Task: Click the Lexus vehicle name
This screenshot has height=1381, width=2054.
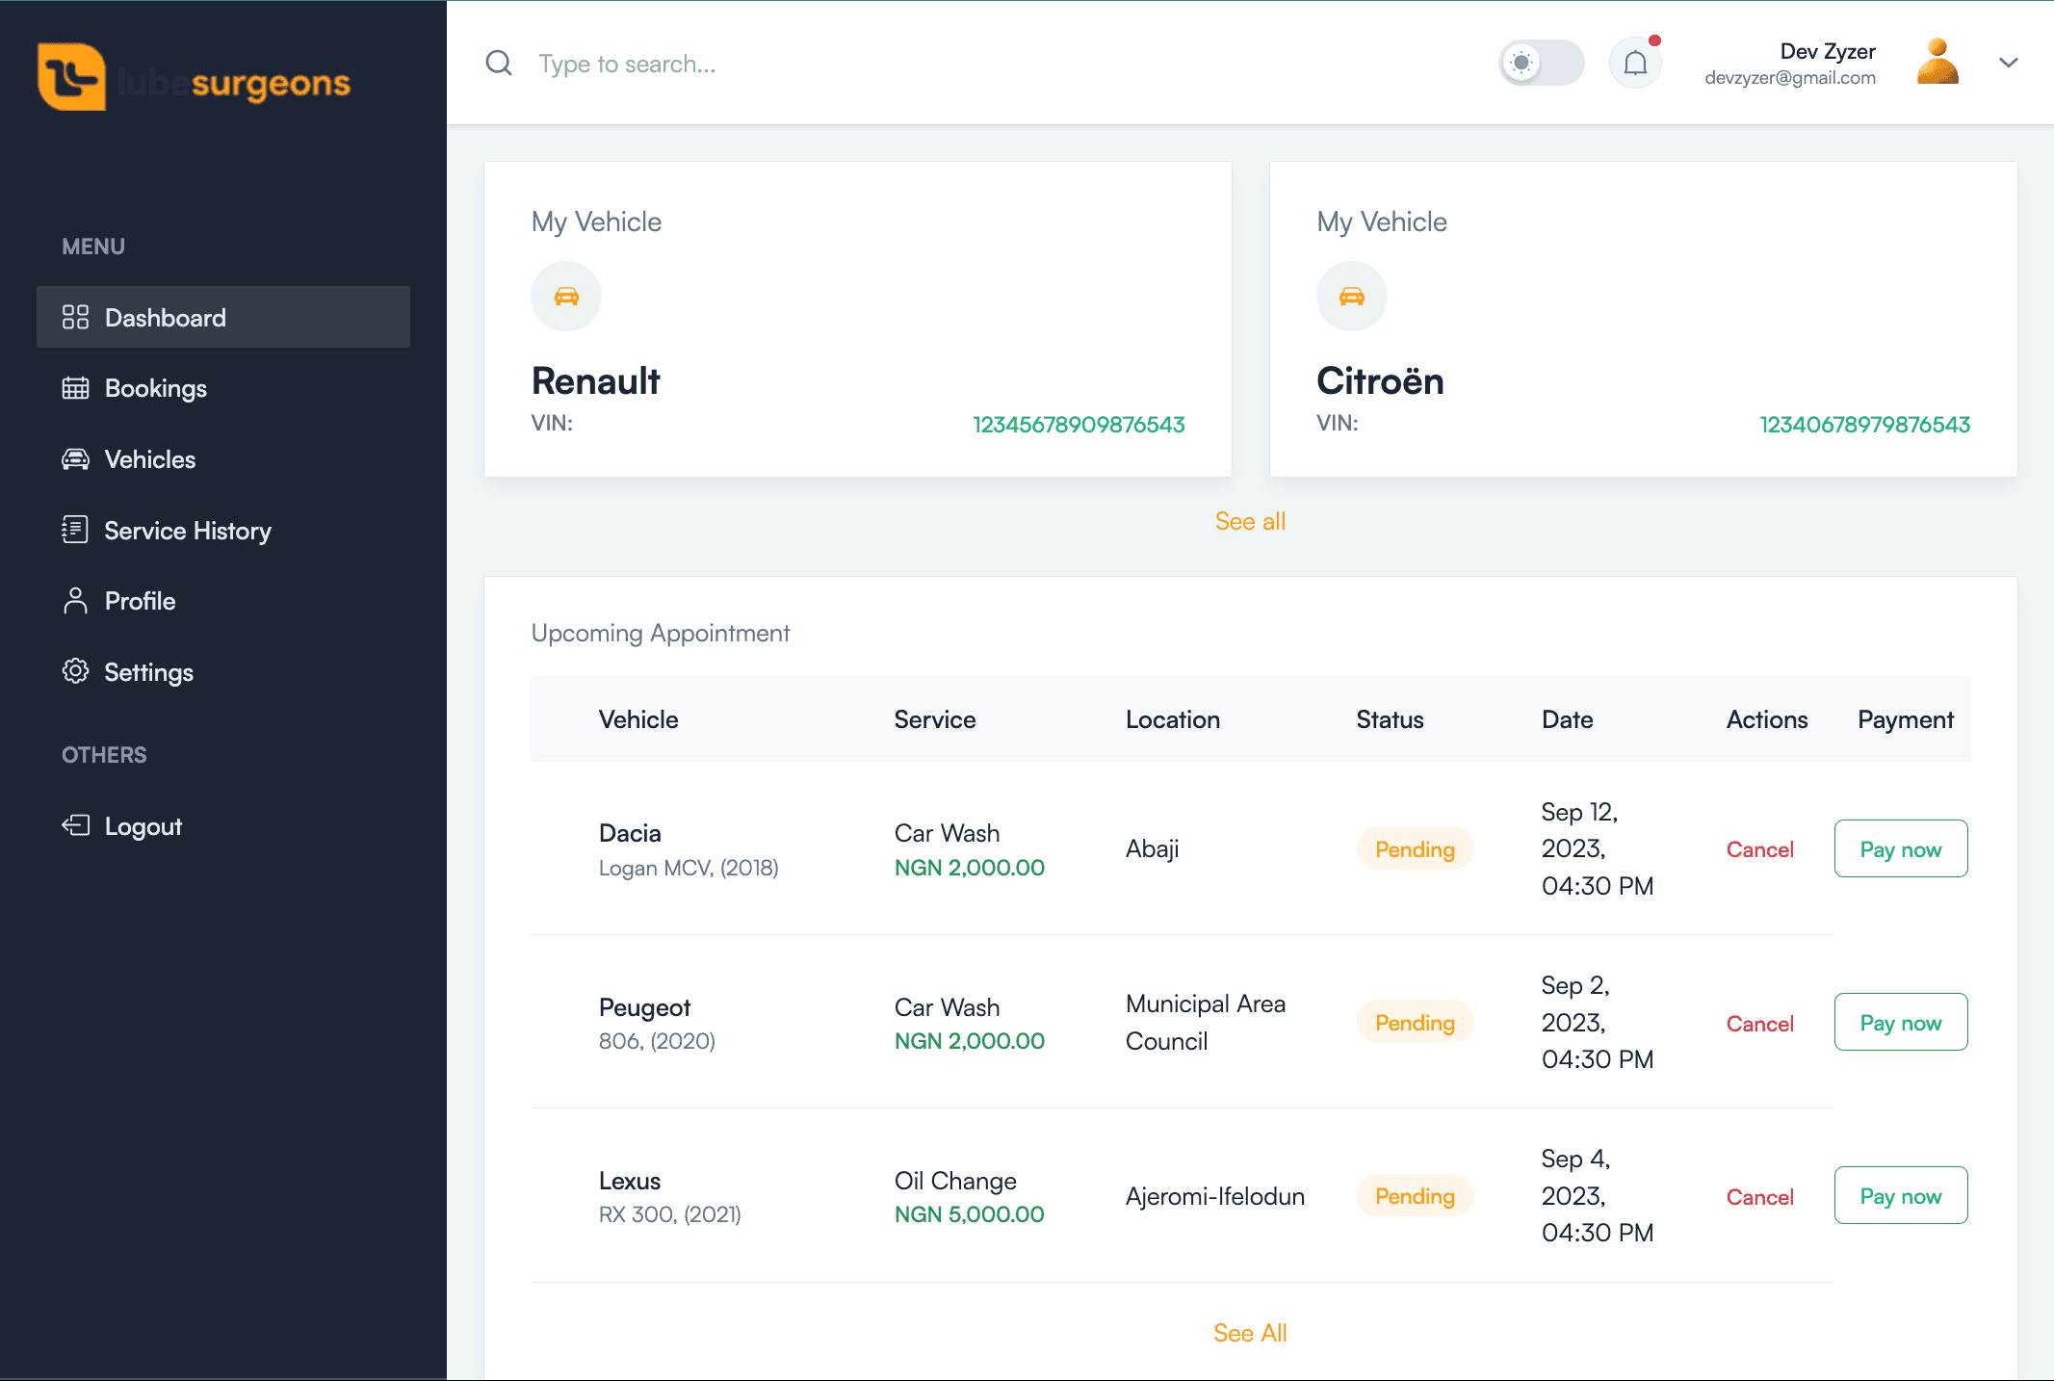Action: (630, 1181)
